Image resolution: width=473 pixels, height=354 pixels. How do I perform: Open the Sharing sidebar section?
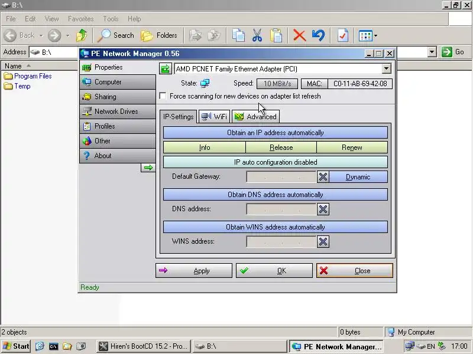(x=118, y=97)
